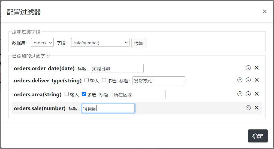Image resolution: width=274 pixels, height=149 pixels.
Task: Delete the orders.deliver_type filter field
Action: pos(257,80)
